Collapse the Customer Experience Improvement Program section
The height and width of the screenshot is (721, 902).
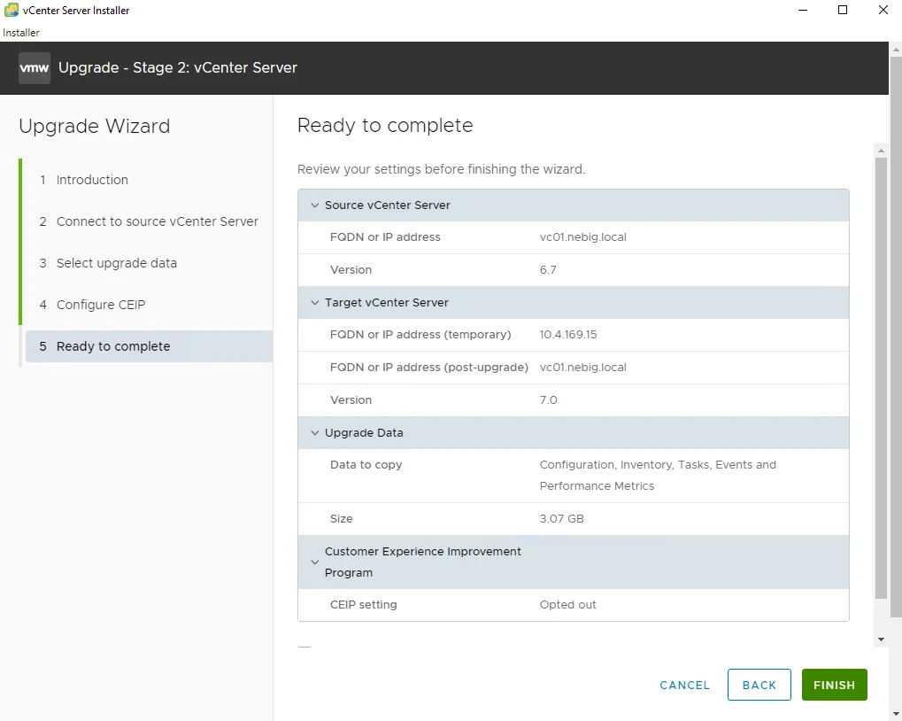[x=314, y=562]
